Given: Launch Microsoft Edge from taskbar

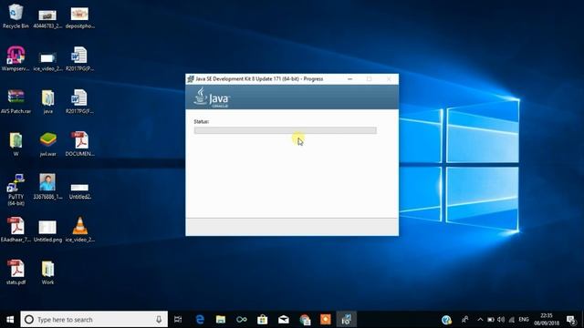Looking at the screenshot, I should (x=200, y=320).
